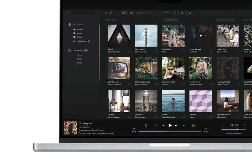Toggle the highlighted repeat mode
This screenshot has height=152, width=252.
[x=155, y=125]
